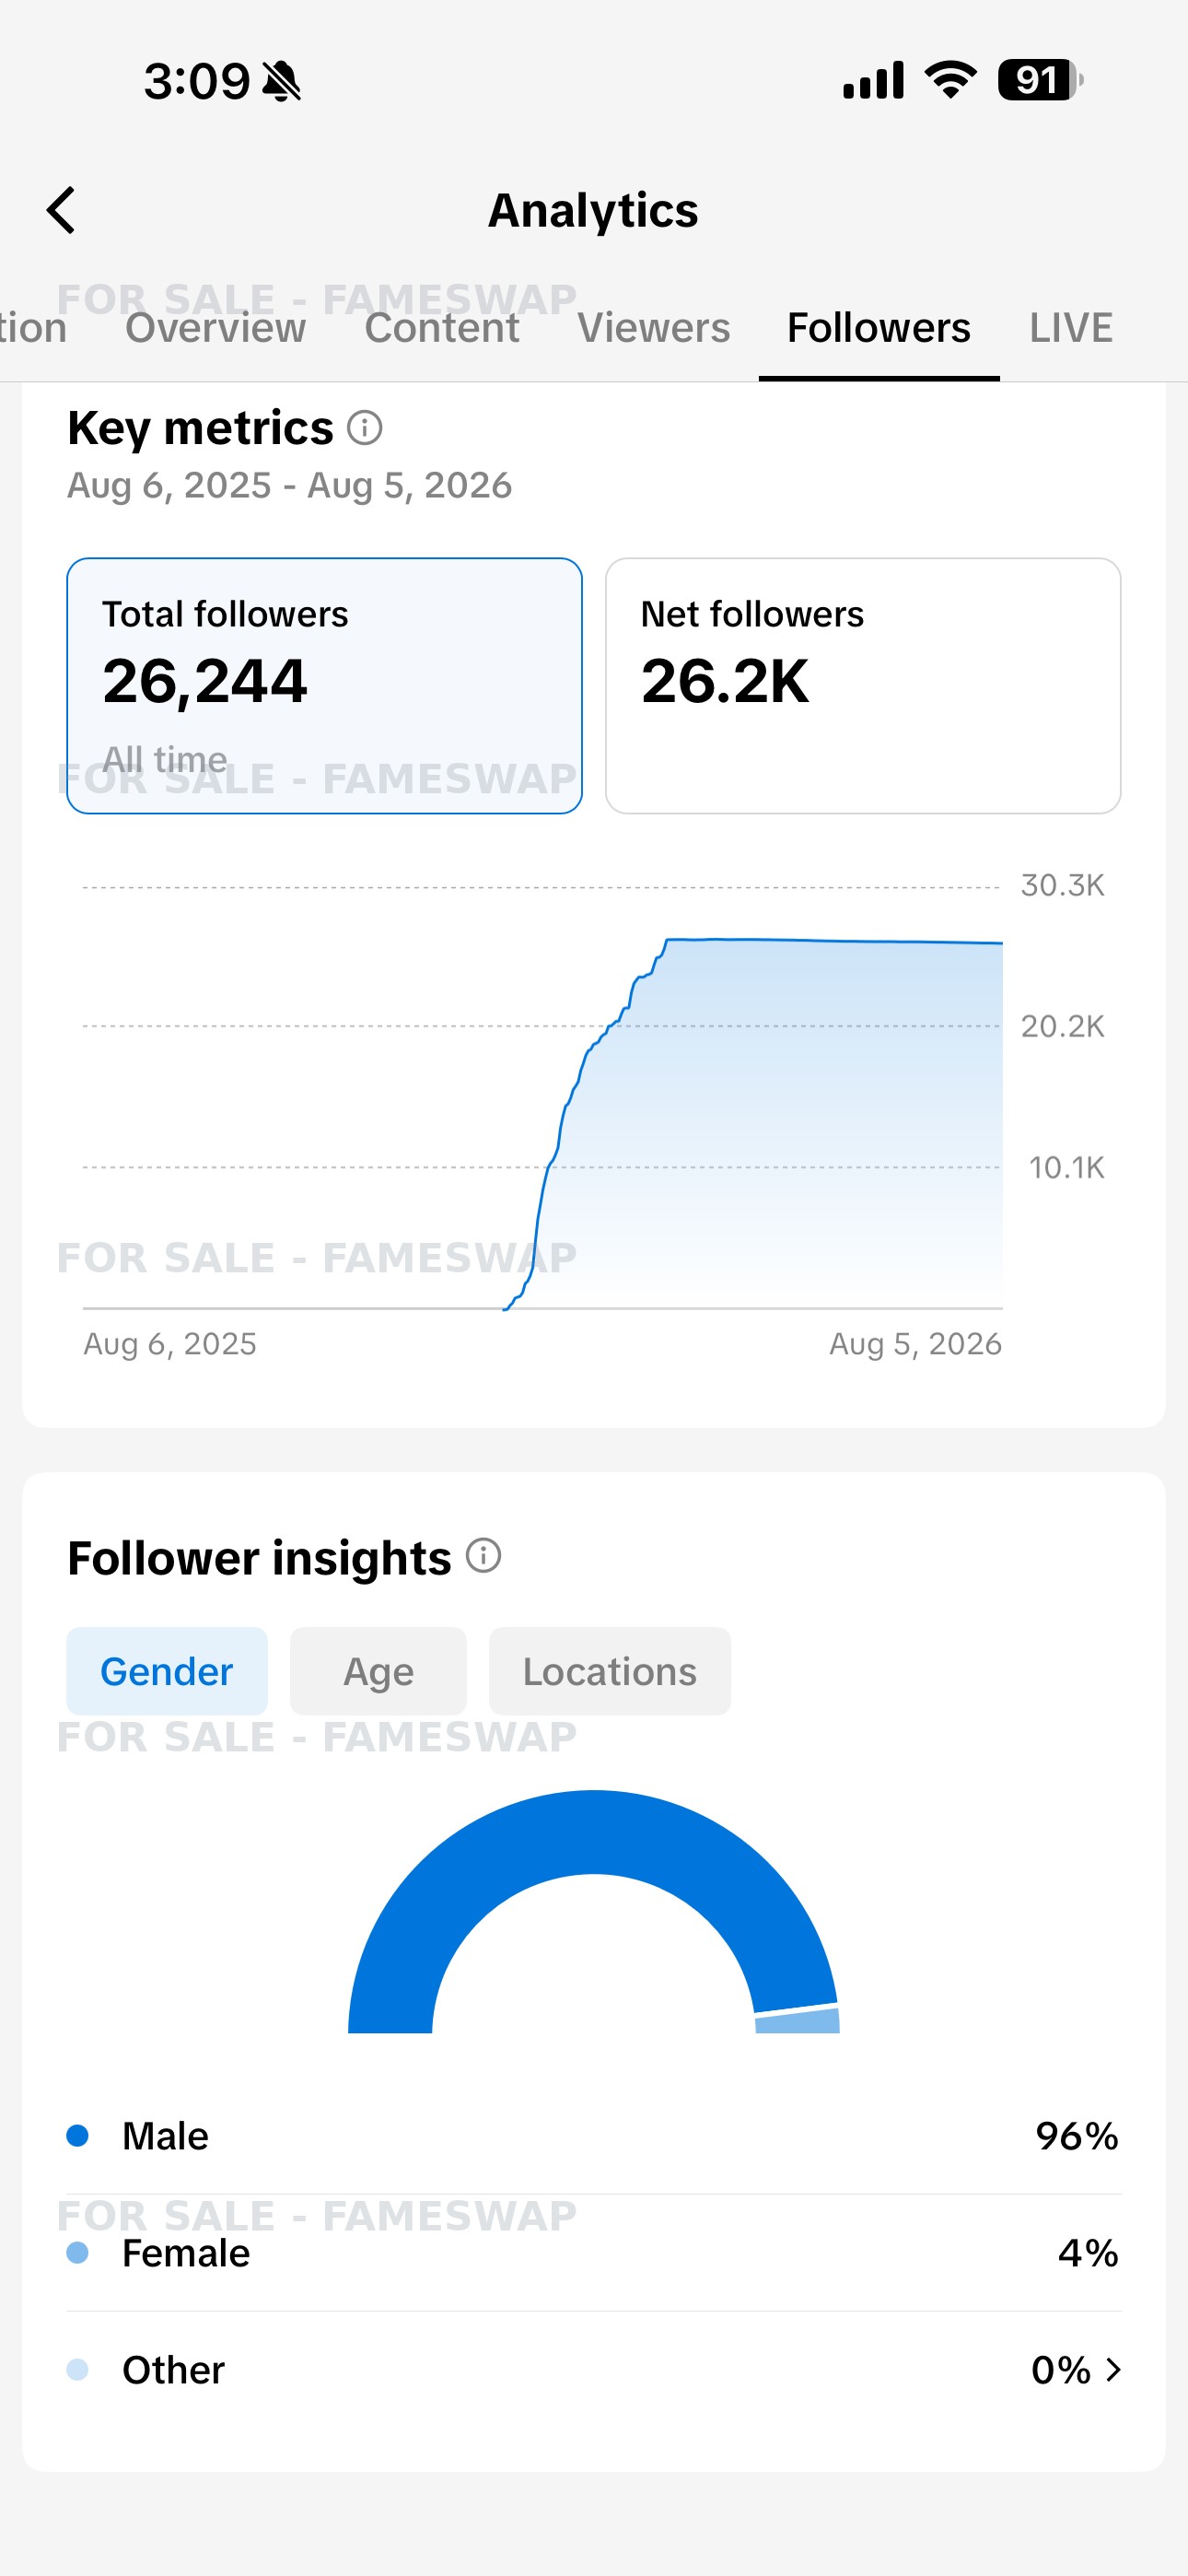Switch insights to Locations filter
Screen dimensions: 1188x2576
click(610, 1671)
